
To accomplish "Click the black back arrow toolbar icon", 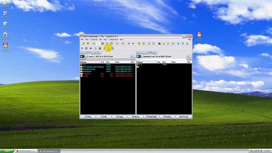I will [129, 43].
